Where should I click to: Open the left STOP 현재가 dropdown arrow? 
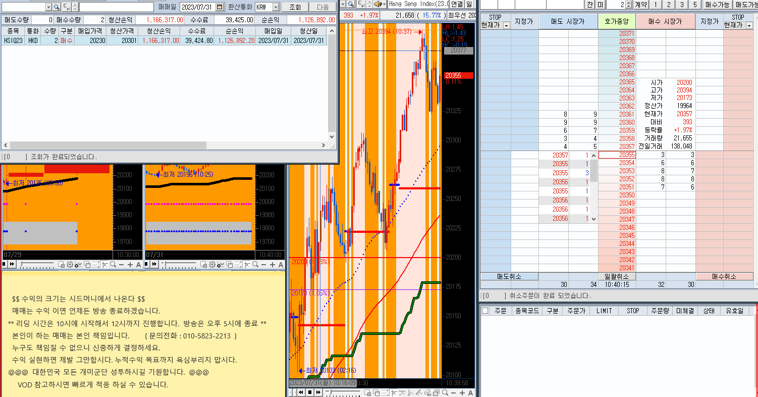(507, 25)
